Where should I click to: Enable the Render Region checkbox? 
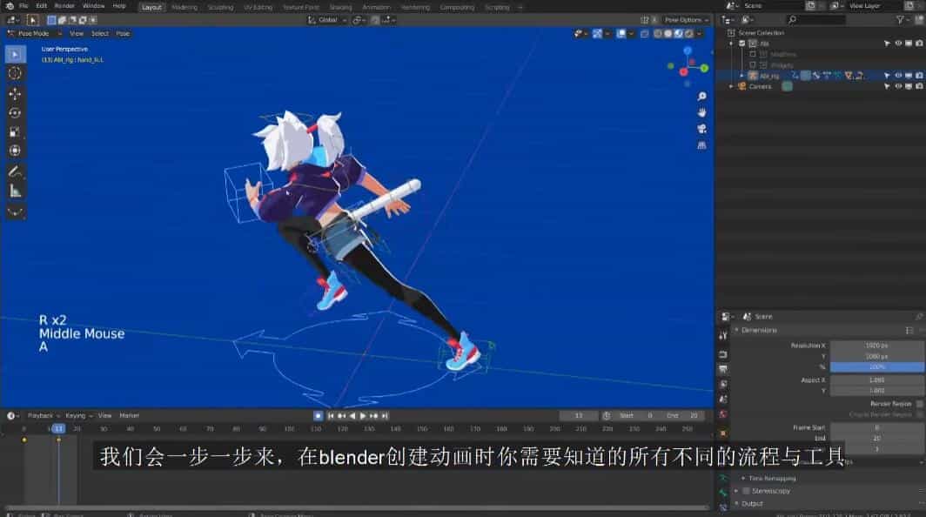pos(920,404)
